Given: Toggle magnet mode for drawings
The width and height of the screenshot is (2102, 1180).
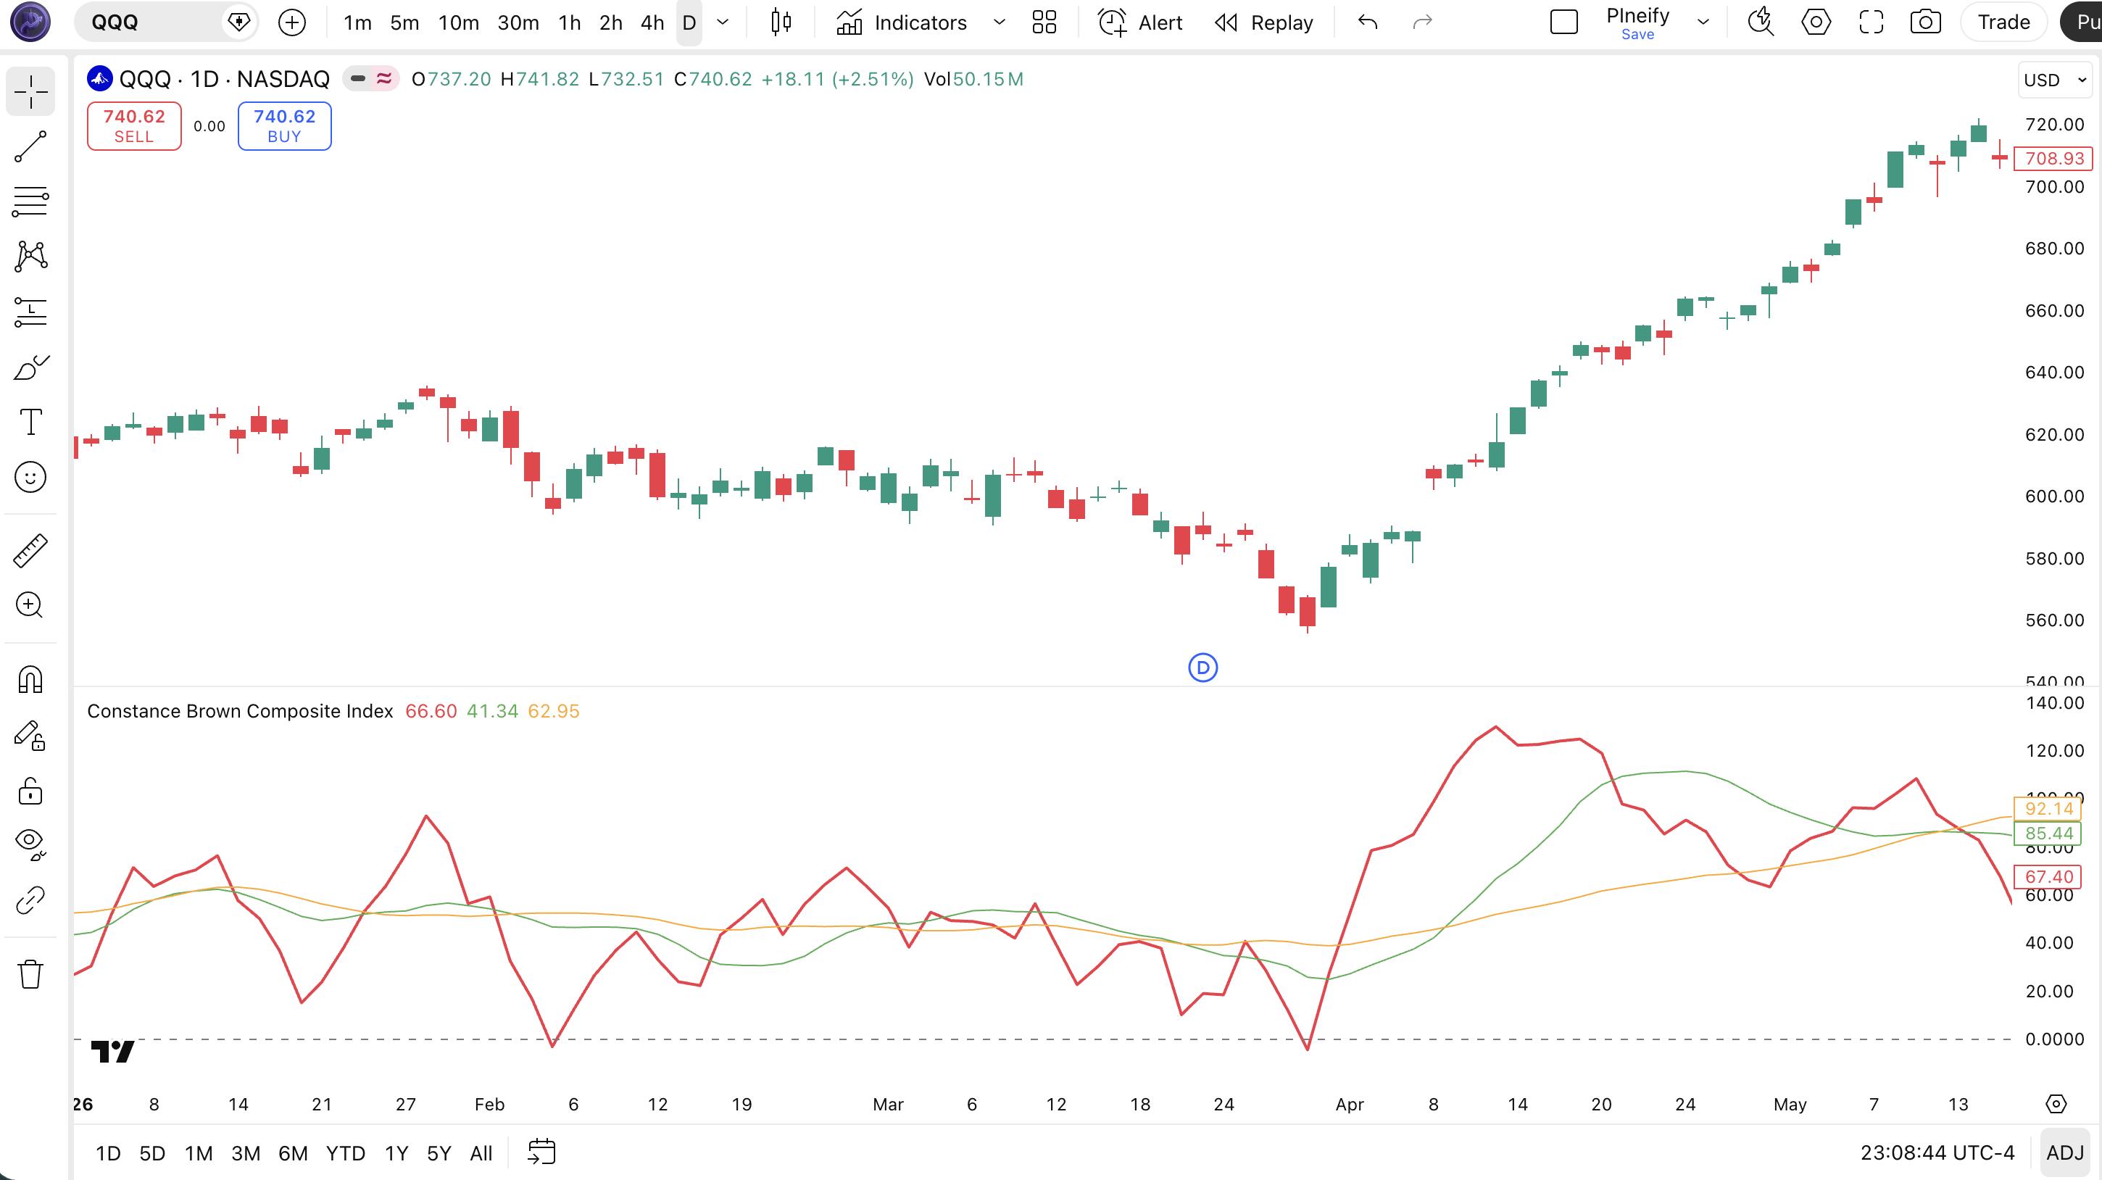Looking at the screenshot, I should (30, 679).
